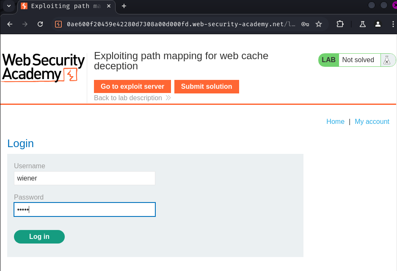Viewport: 397px width, 271px height.
Task: Select the Exploiting path mapping browser tab
Action: [66, 6]
